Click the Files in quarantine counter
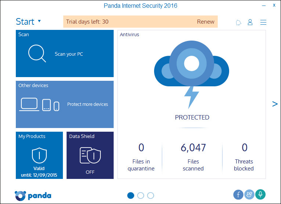 point(141,157)
